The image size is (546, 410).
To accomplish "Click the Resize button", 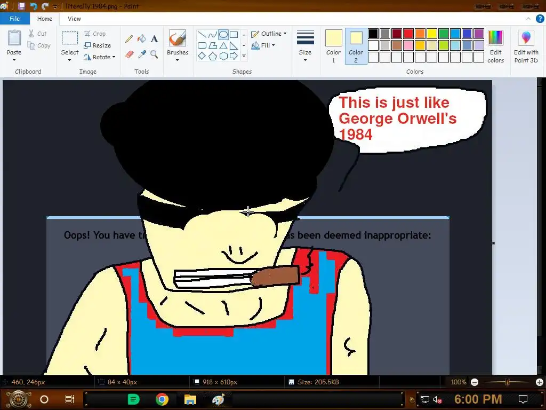I will click(x=98, y=45).
